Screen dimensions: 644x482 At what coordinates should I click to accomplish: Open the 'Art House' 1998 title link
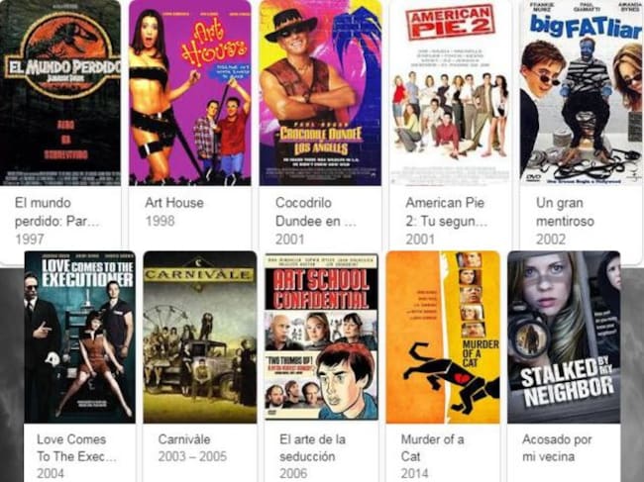(x=174, y=203)
